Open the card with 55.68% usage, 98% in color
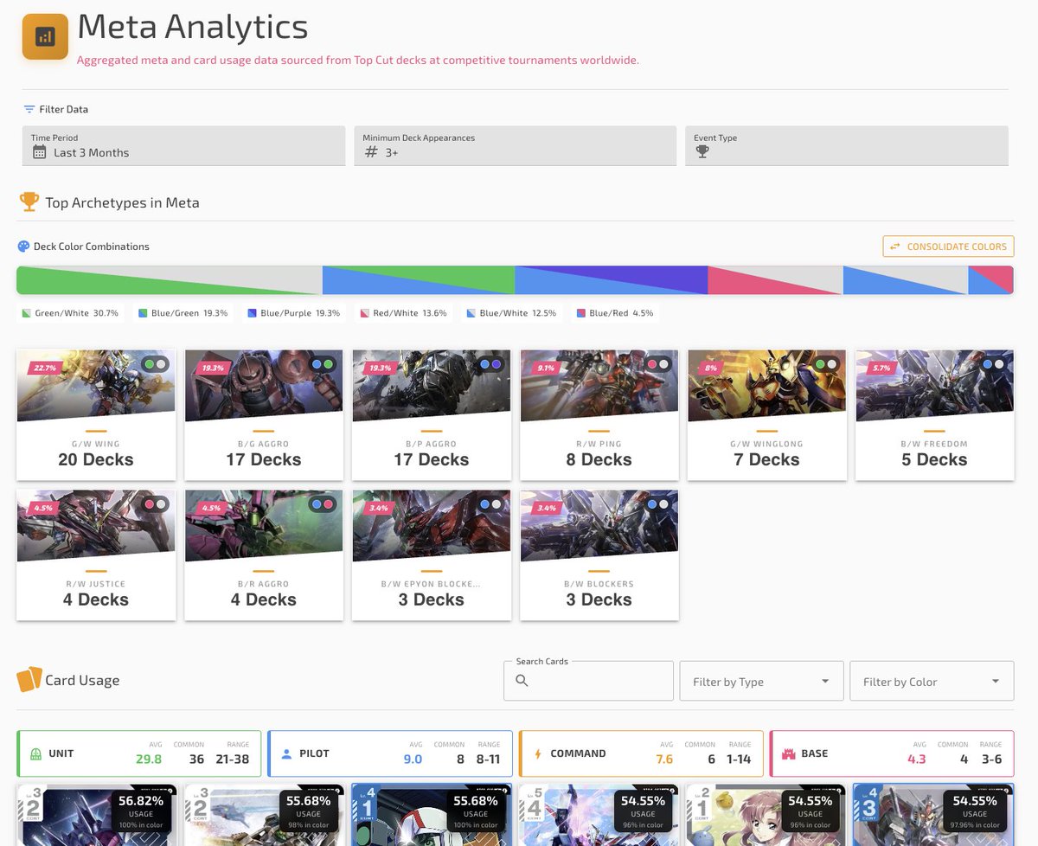This screenshot has height=846, width=1038. tap(264, 815)
